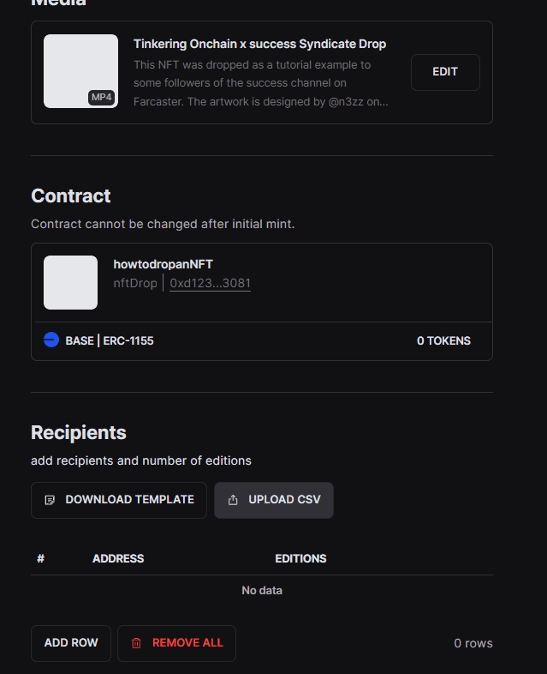Viewport: 547px width, 674px height.
Task: Open the media thumbnail preview
Action: pos(80,71)
